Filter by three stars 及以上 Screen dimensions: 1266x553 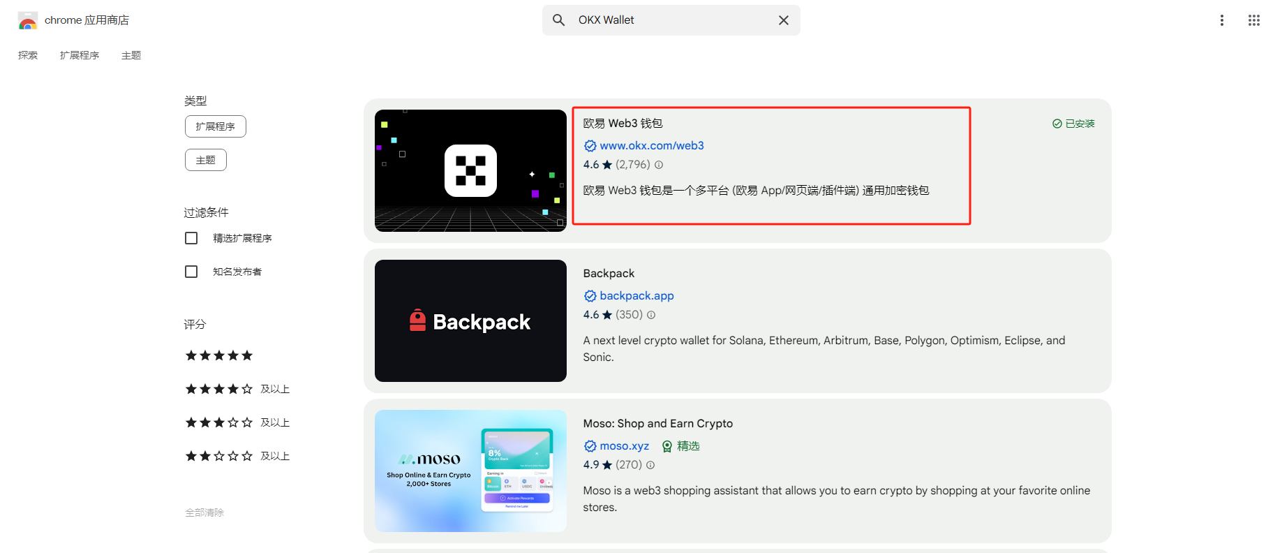pyautogui.click(x=237, y=422)
